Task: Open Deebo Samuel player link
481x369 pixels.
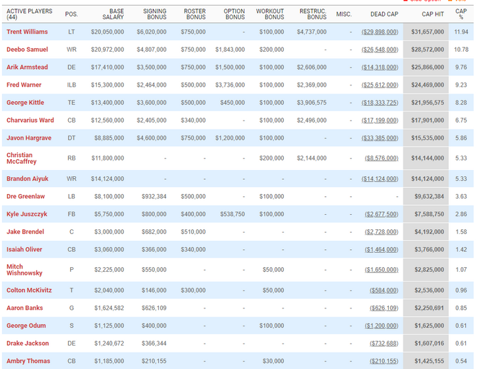Action: (27, 50)
